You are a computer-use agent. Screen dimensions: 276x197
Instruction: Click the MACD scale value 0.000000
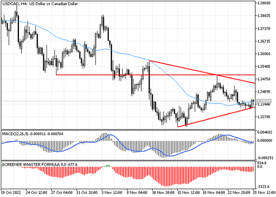[265, 141]
